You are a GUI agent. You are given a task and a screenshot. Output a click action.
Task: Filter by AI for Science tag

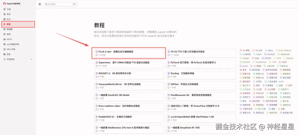[283, 51]
